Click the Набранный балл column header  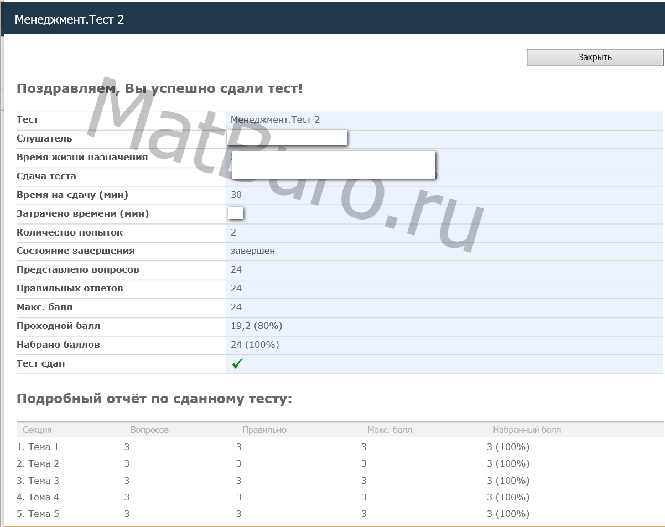[527, 430]
